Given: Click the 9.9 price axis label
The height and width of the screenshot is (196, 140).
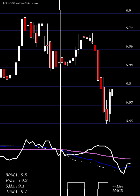Looking at the screenshot, I should click(x=129, y=10).
